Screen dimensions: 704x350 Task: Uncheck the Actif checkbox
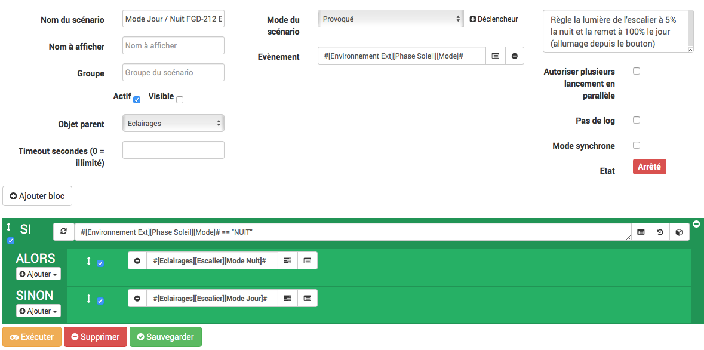click(137, 100)
